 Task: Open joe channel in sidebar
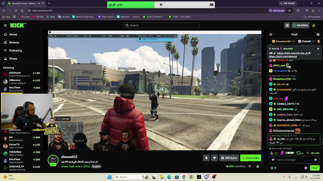[x=21, y=139]
